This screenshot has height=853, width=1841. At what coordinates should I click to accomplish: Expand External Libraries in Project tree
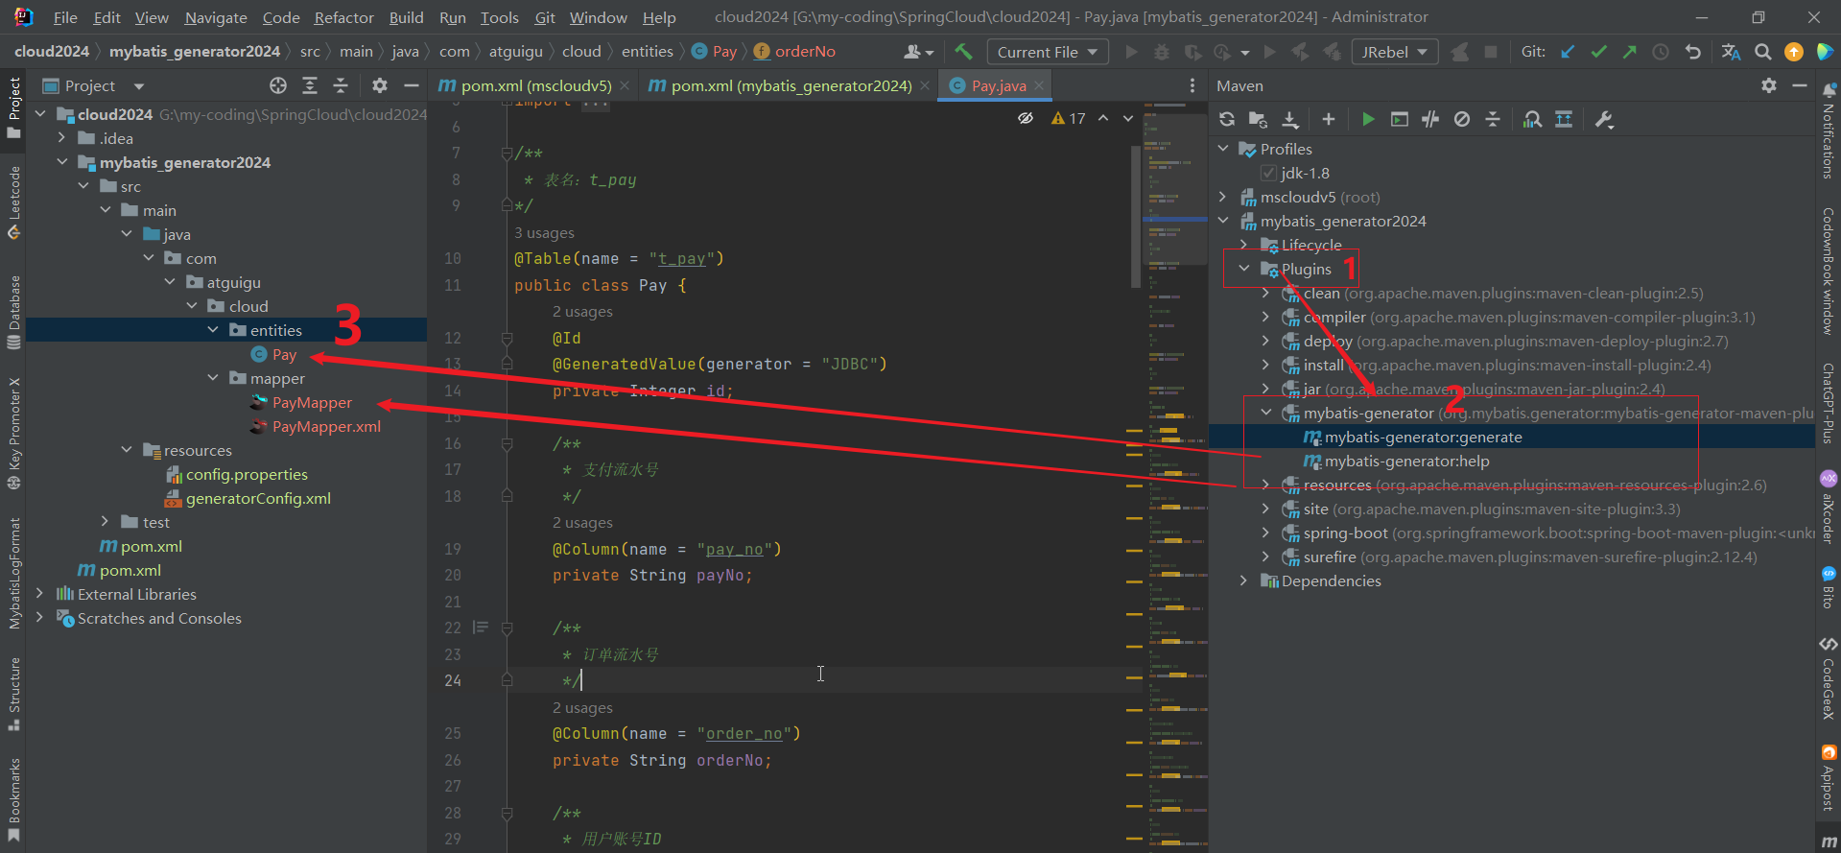click(40, 594)
